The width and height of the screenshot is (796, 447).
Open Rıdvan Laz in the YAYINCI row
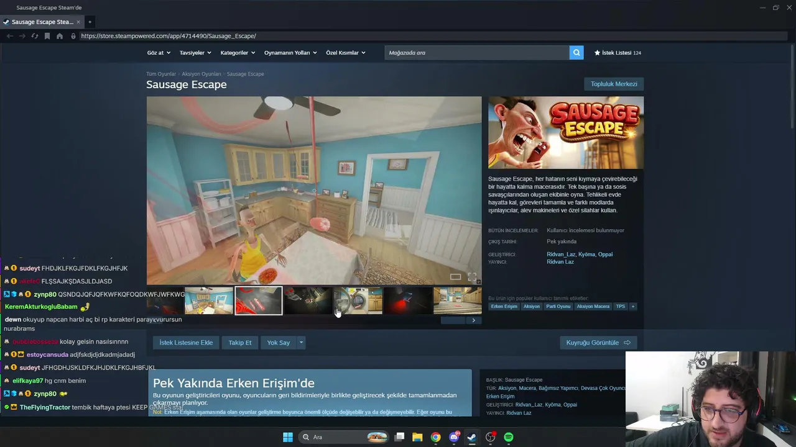click(560, 262)
